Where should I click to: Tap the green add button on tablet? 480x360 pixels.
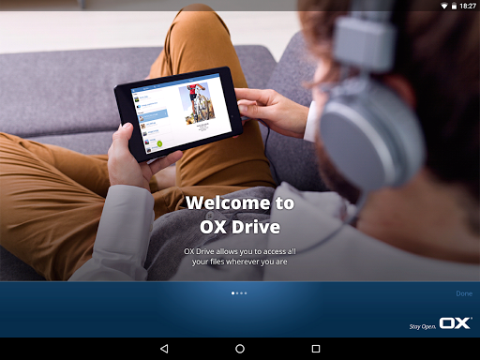(159, 143)
